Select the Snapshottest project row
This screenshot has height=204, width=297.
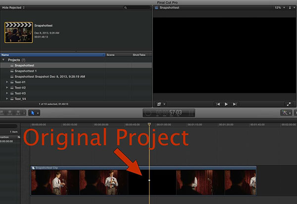tap(76, 66)
